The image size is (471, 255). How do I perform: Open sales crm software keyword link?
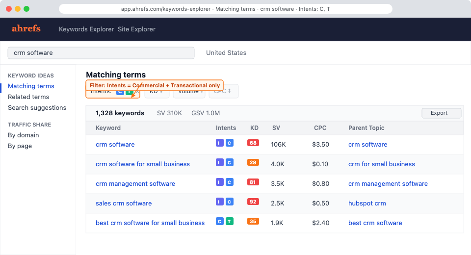click(124, 204)
